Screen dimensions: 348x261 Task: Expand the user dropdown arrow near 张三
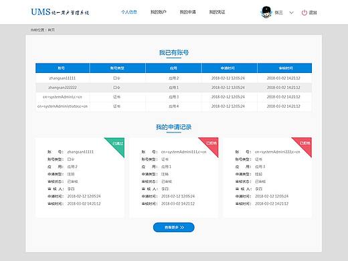point(291,13)
